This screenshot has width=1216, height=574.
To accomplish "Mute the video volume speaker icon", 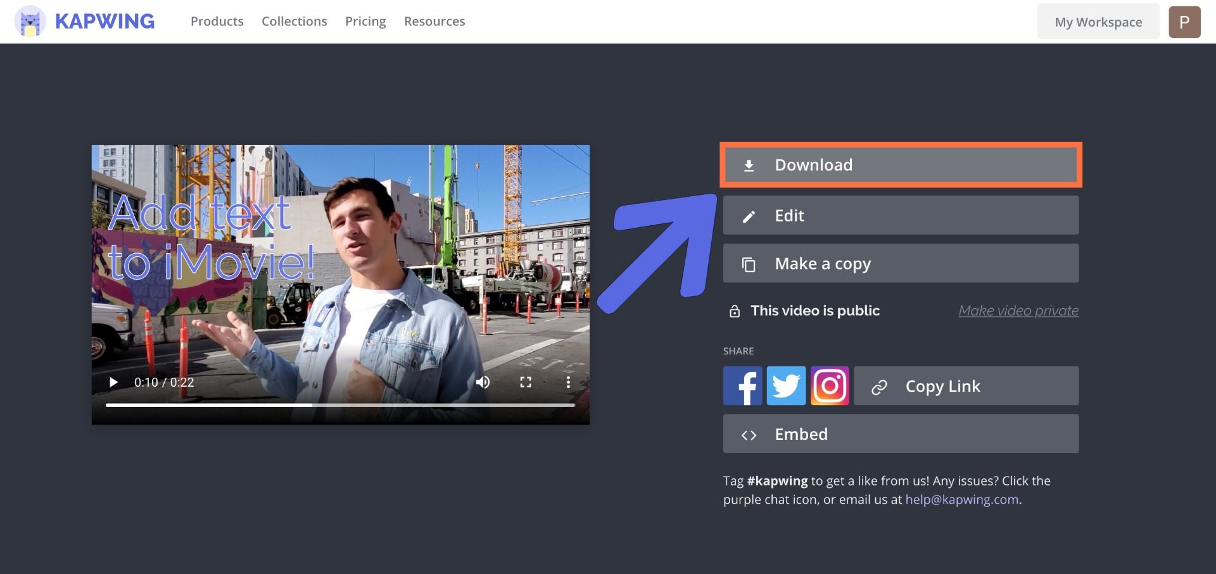I will coord(483,382).
